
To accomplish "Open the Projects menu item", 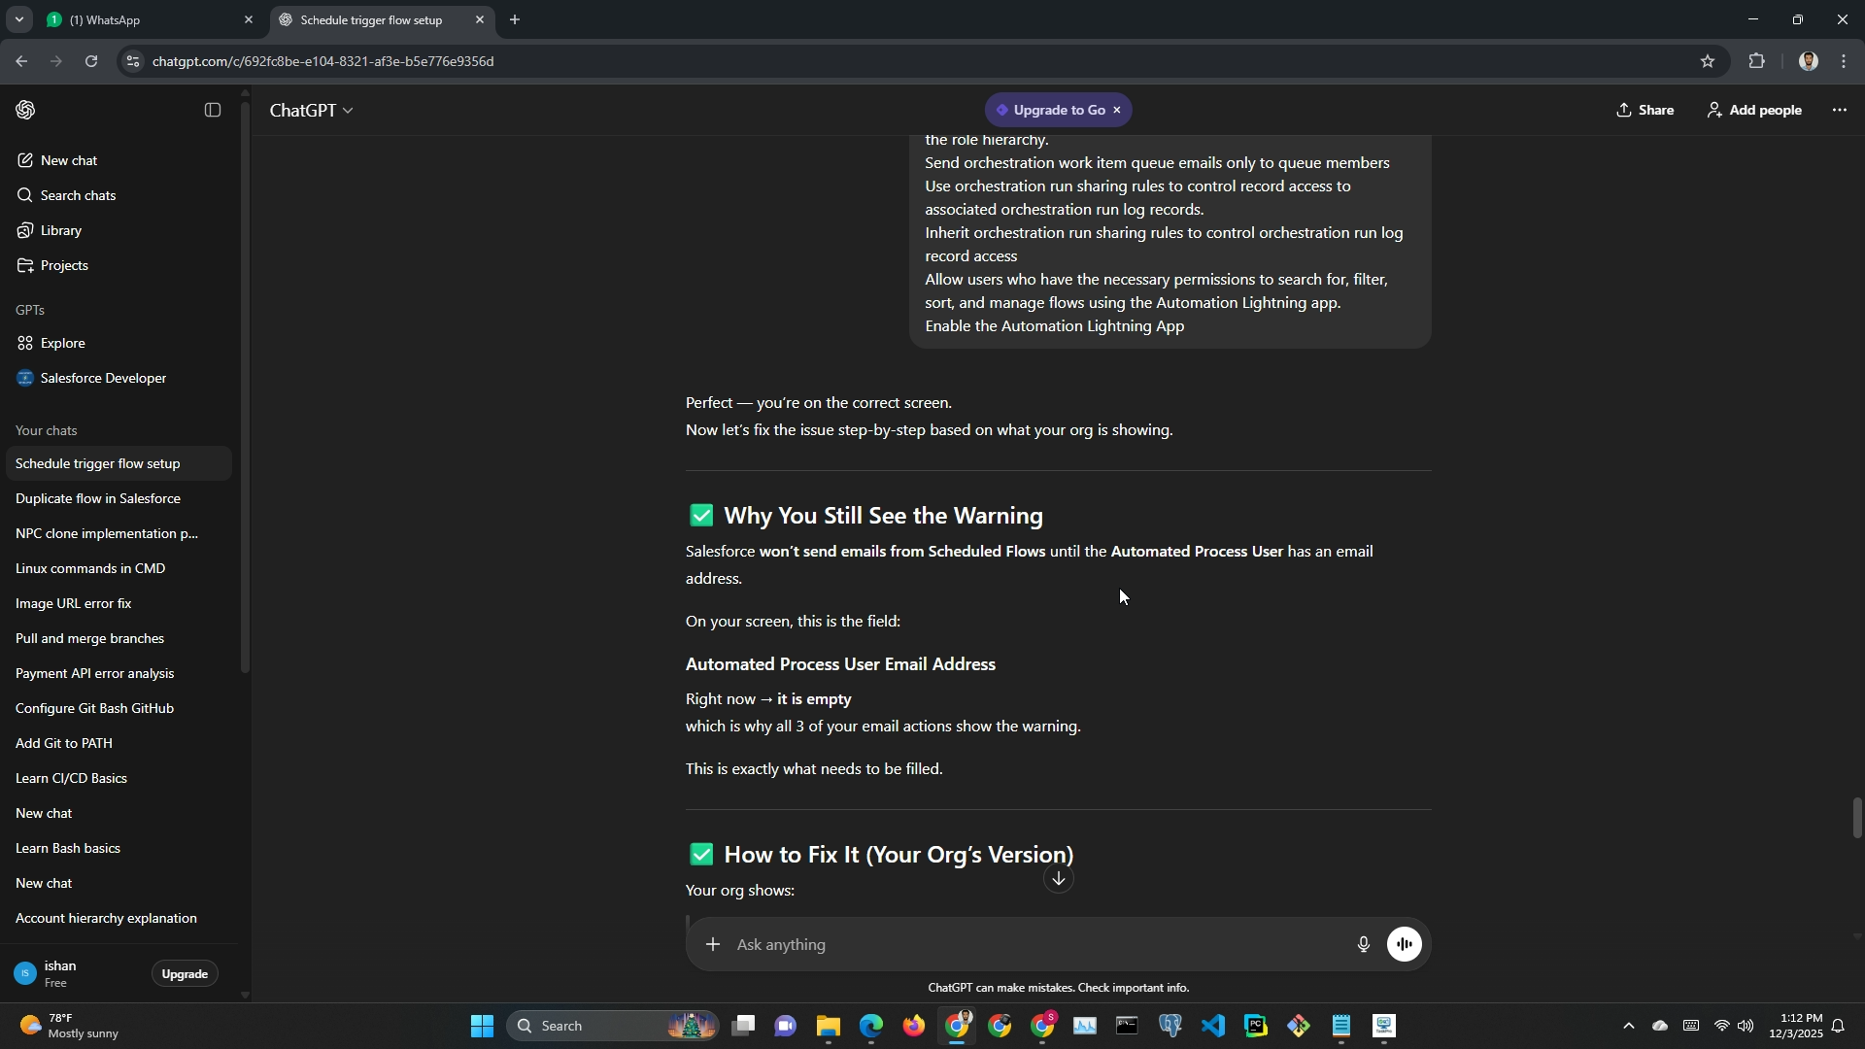I will [64, 265].
